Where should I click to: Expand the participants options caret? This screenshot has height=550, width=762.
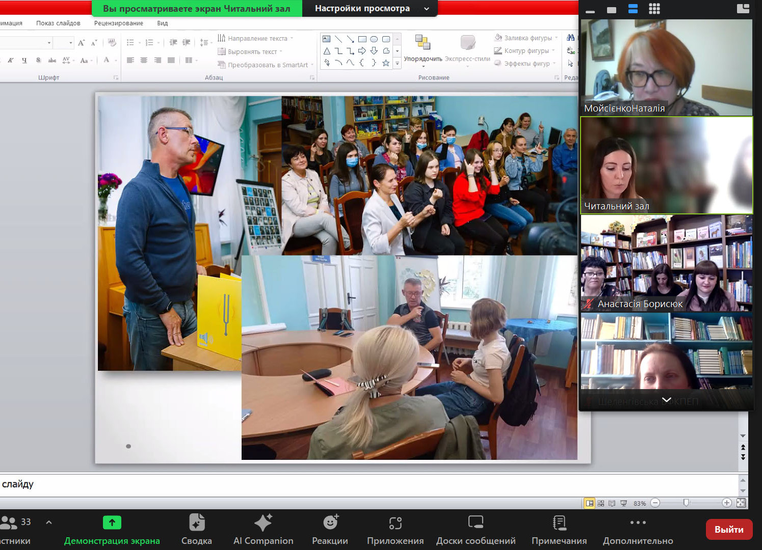point(49,522)
